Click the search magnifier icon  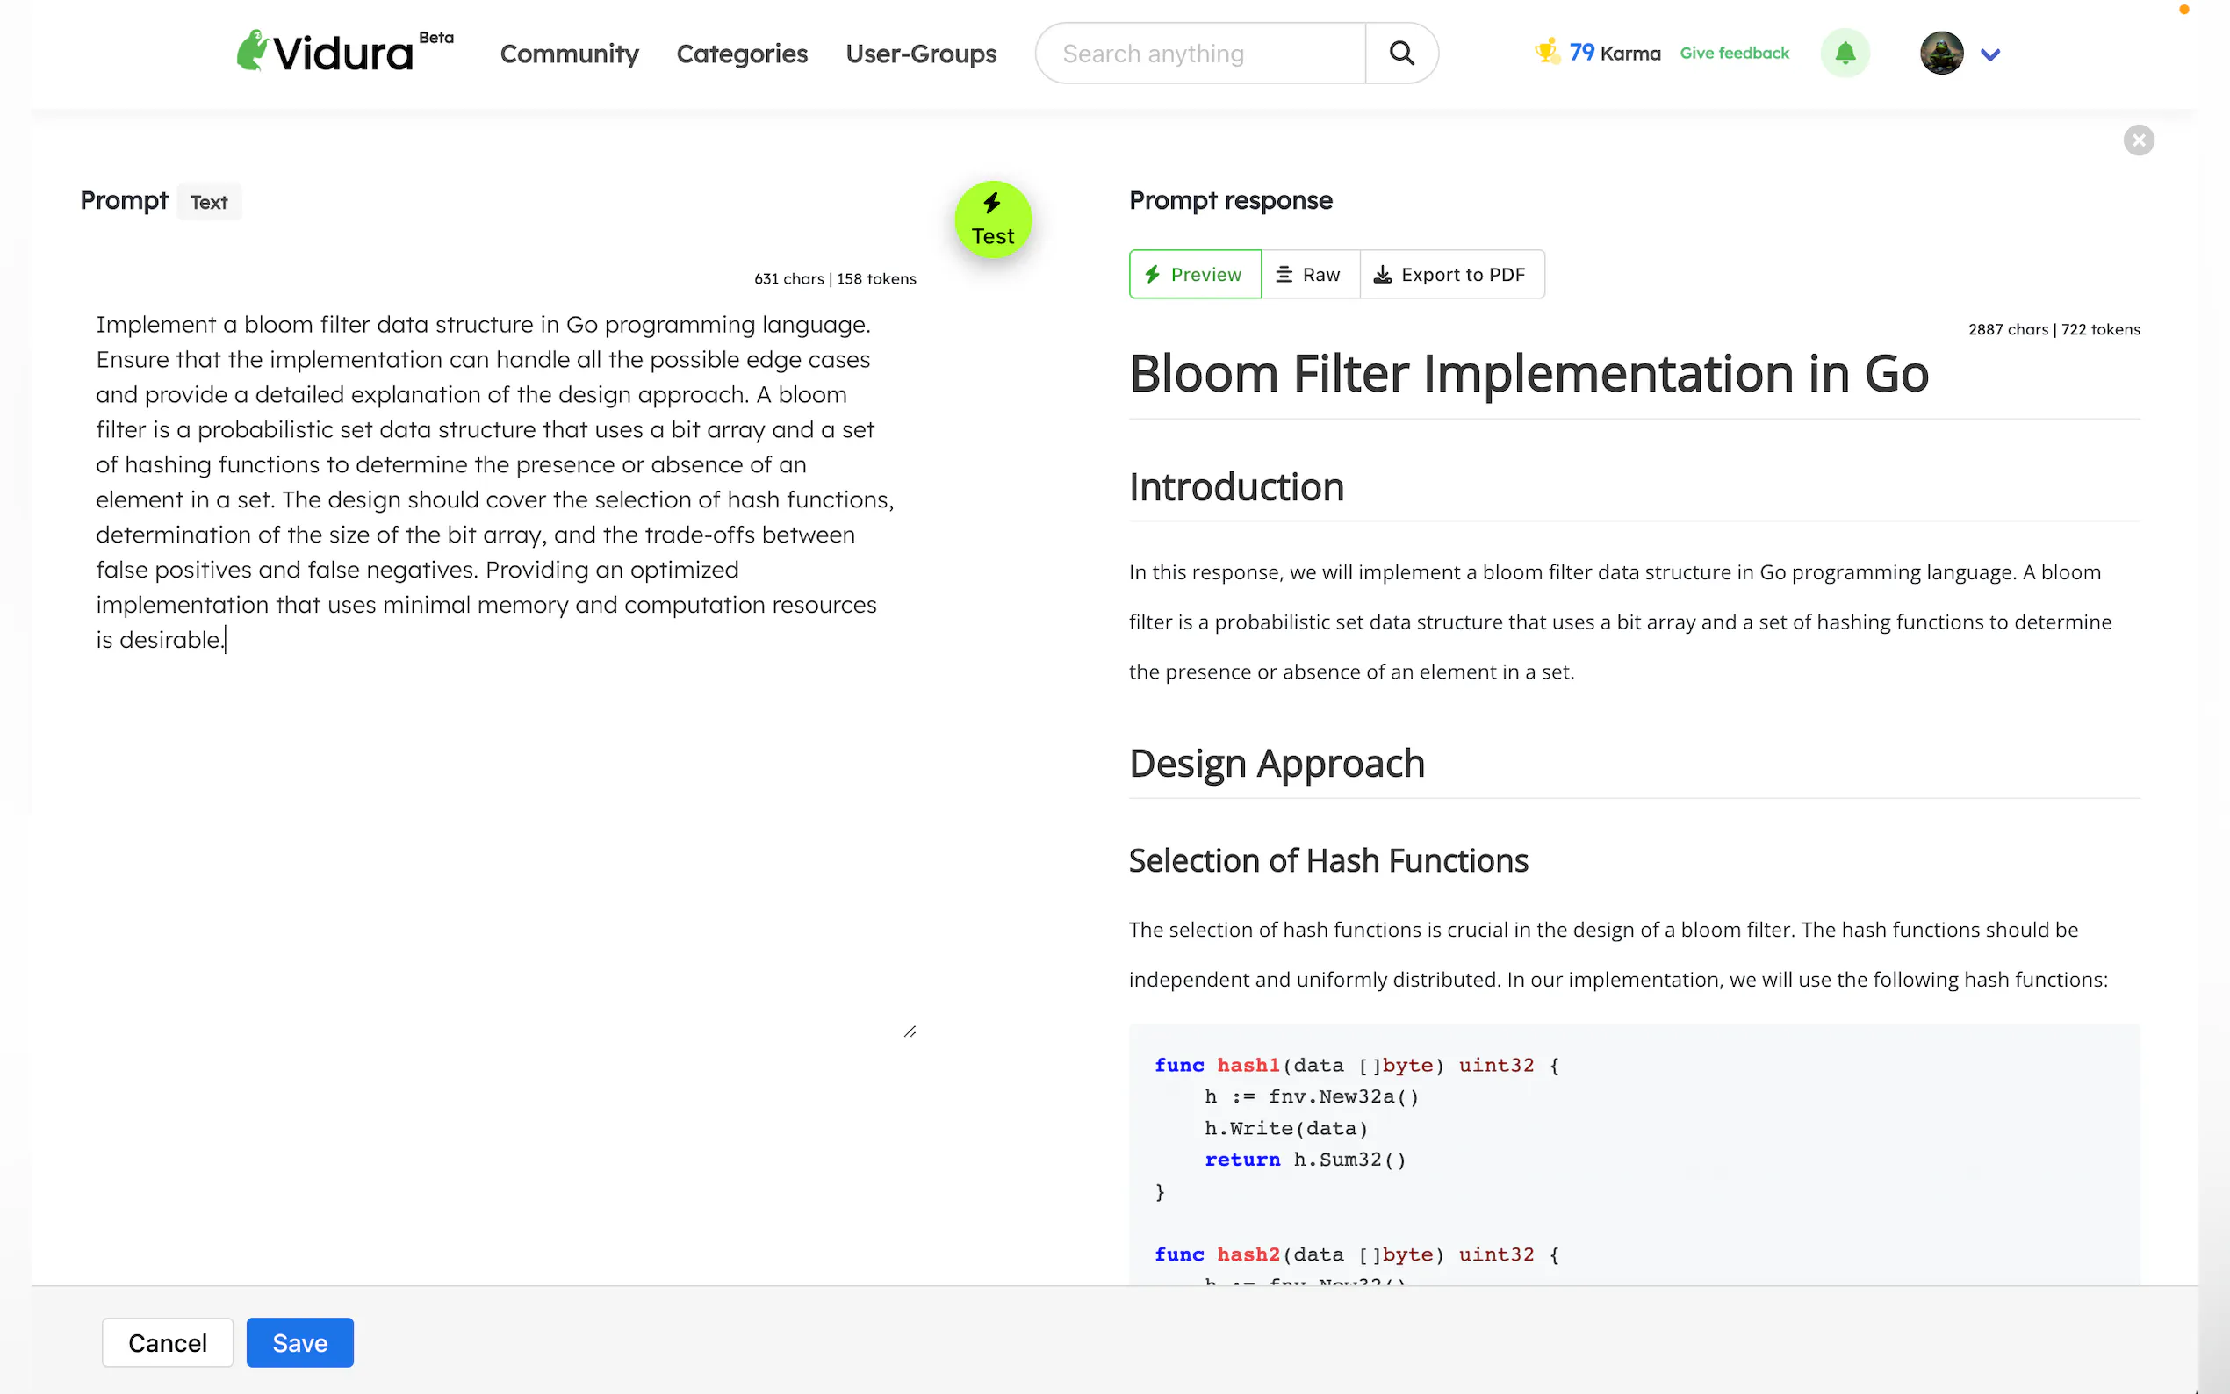1401,54
